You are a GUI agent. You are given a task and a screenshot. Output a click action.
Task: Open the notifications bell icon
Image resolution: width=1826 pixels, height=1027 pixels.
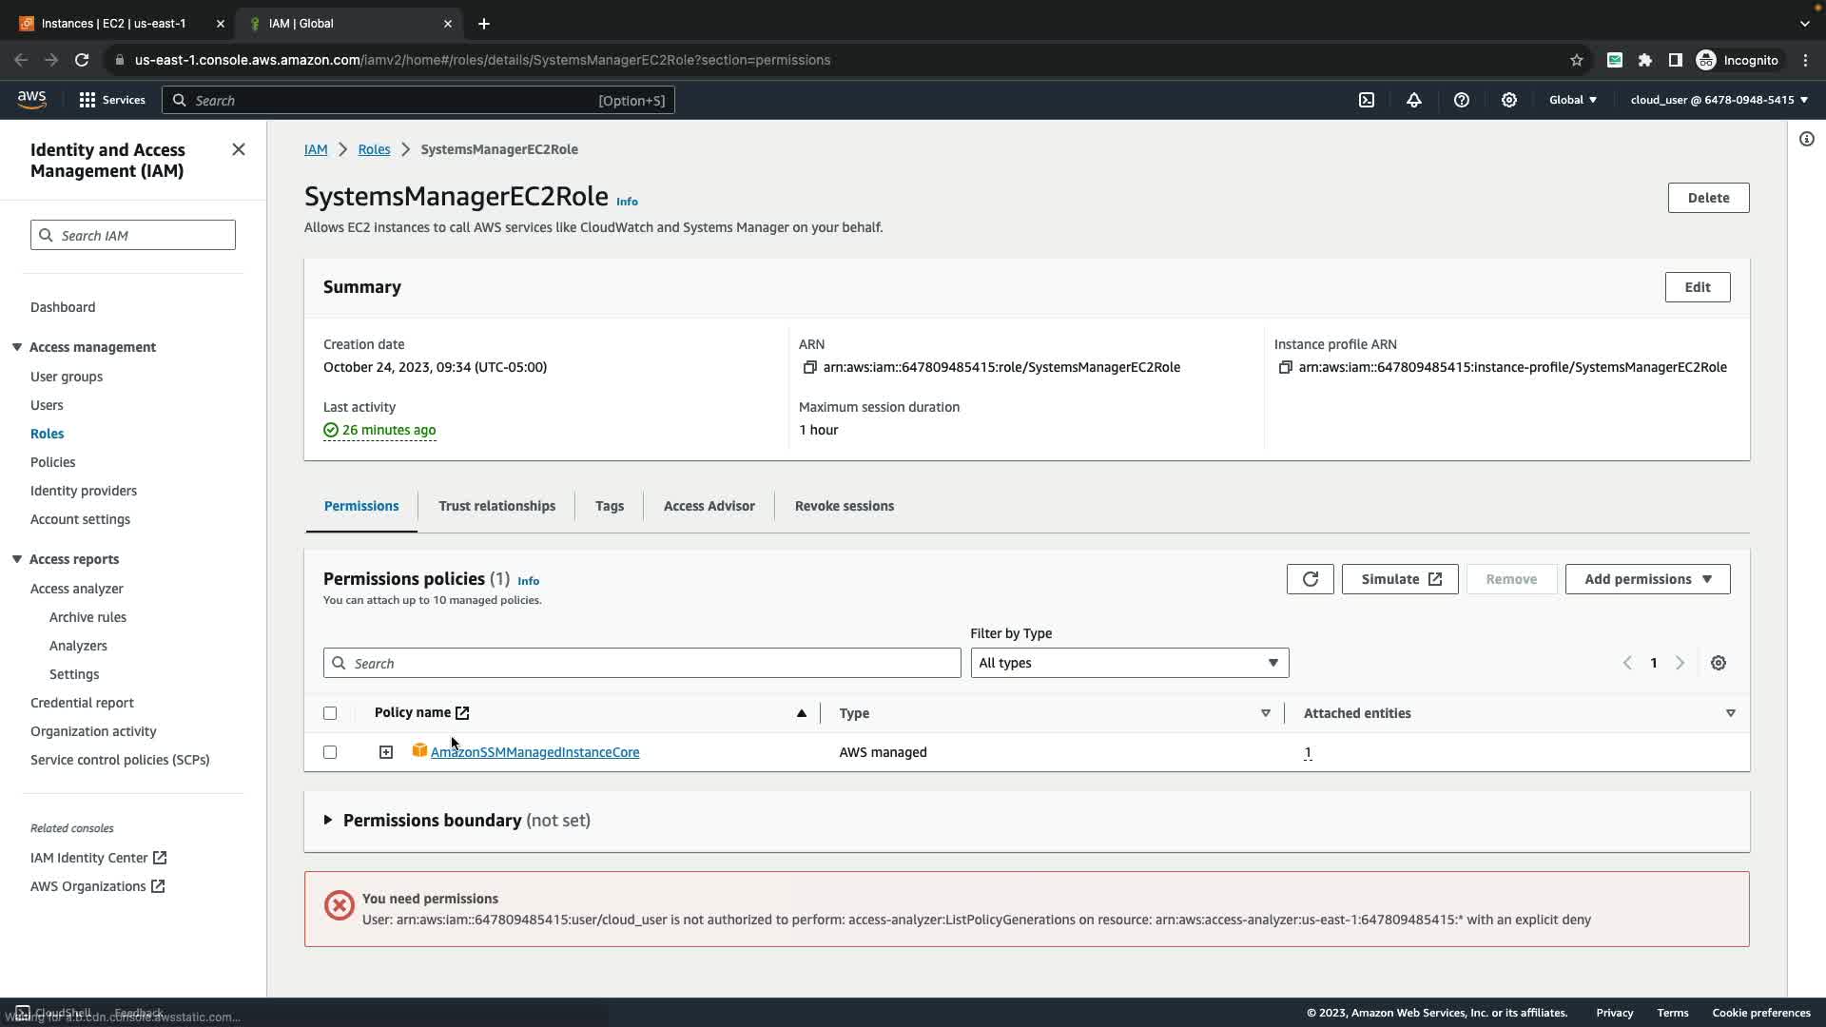pyautogui.click(x=1414, y=100)
